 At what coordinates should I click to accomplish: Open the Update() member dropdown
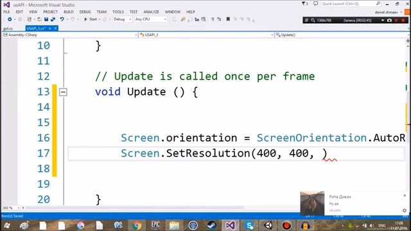click(x=342, y=35)
